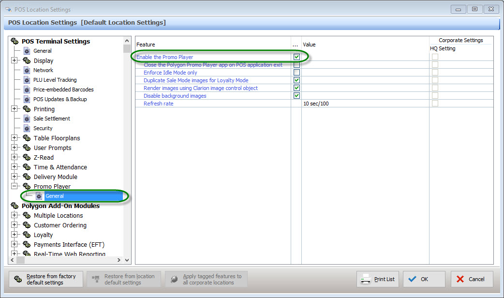Click the PLU Level Tracking gear icon
504x298 pixels.
tap(26, 80)
